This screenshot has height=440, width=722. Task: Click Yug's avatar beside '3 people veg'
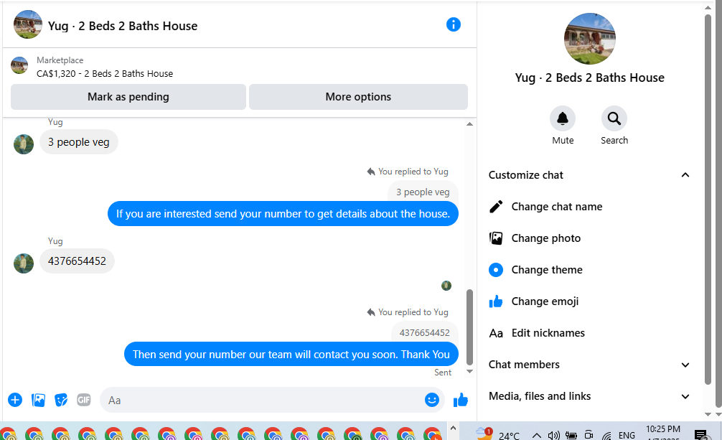24,144
